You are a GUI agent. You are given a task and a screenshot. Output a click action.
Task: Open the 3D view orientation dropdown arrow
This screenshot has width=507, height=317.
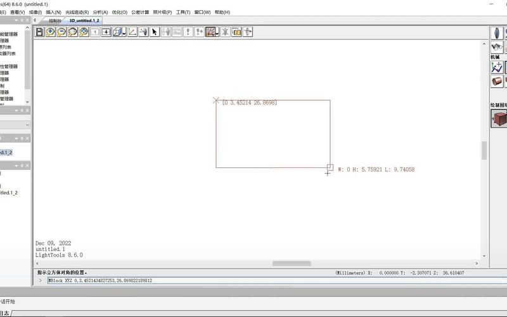coord(124,32)
